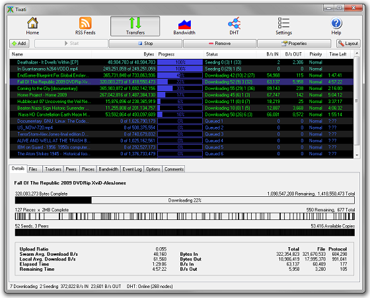Click the Upload Ratio label
The image size is (370, 298).
(34, 249)
